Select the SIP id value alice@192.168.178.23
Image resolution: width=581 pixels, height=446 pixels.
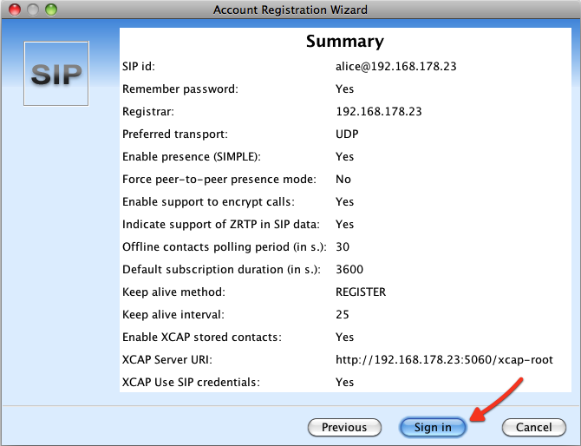[x=395, y=66]
